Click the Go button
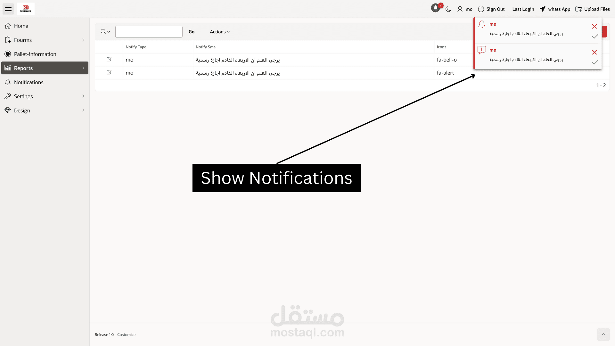 pyautogui.click(x=192, y=31)
